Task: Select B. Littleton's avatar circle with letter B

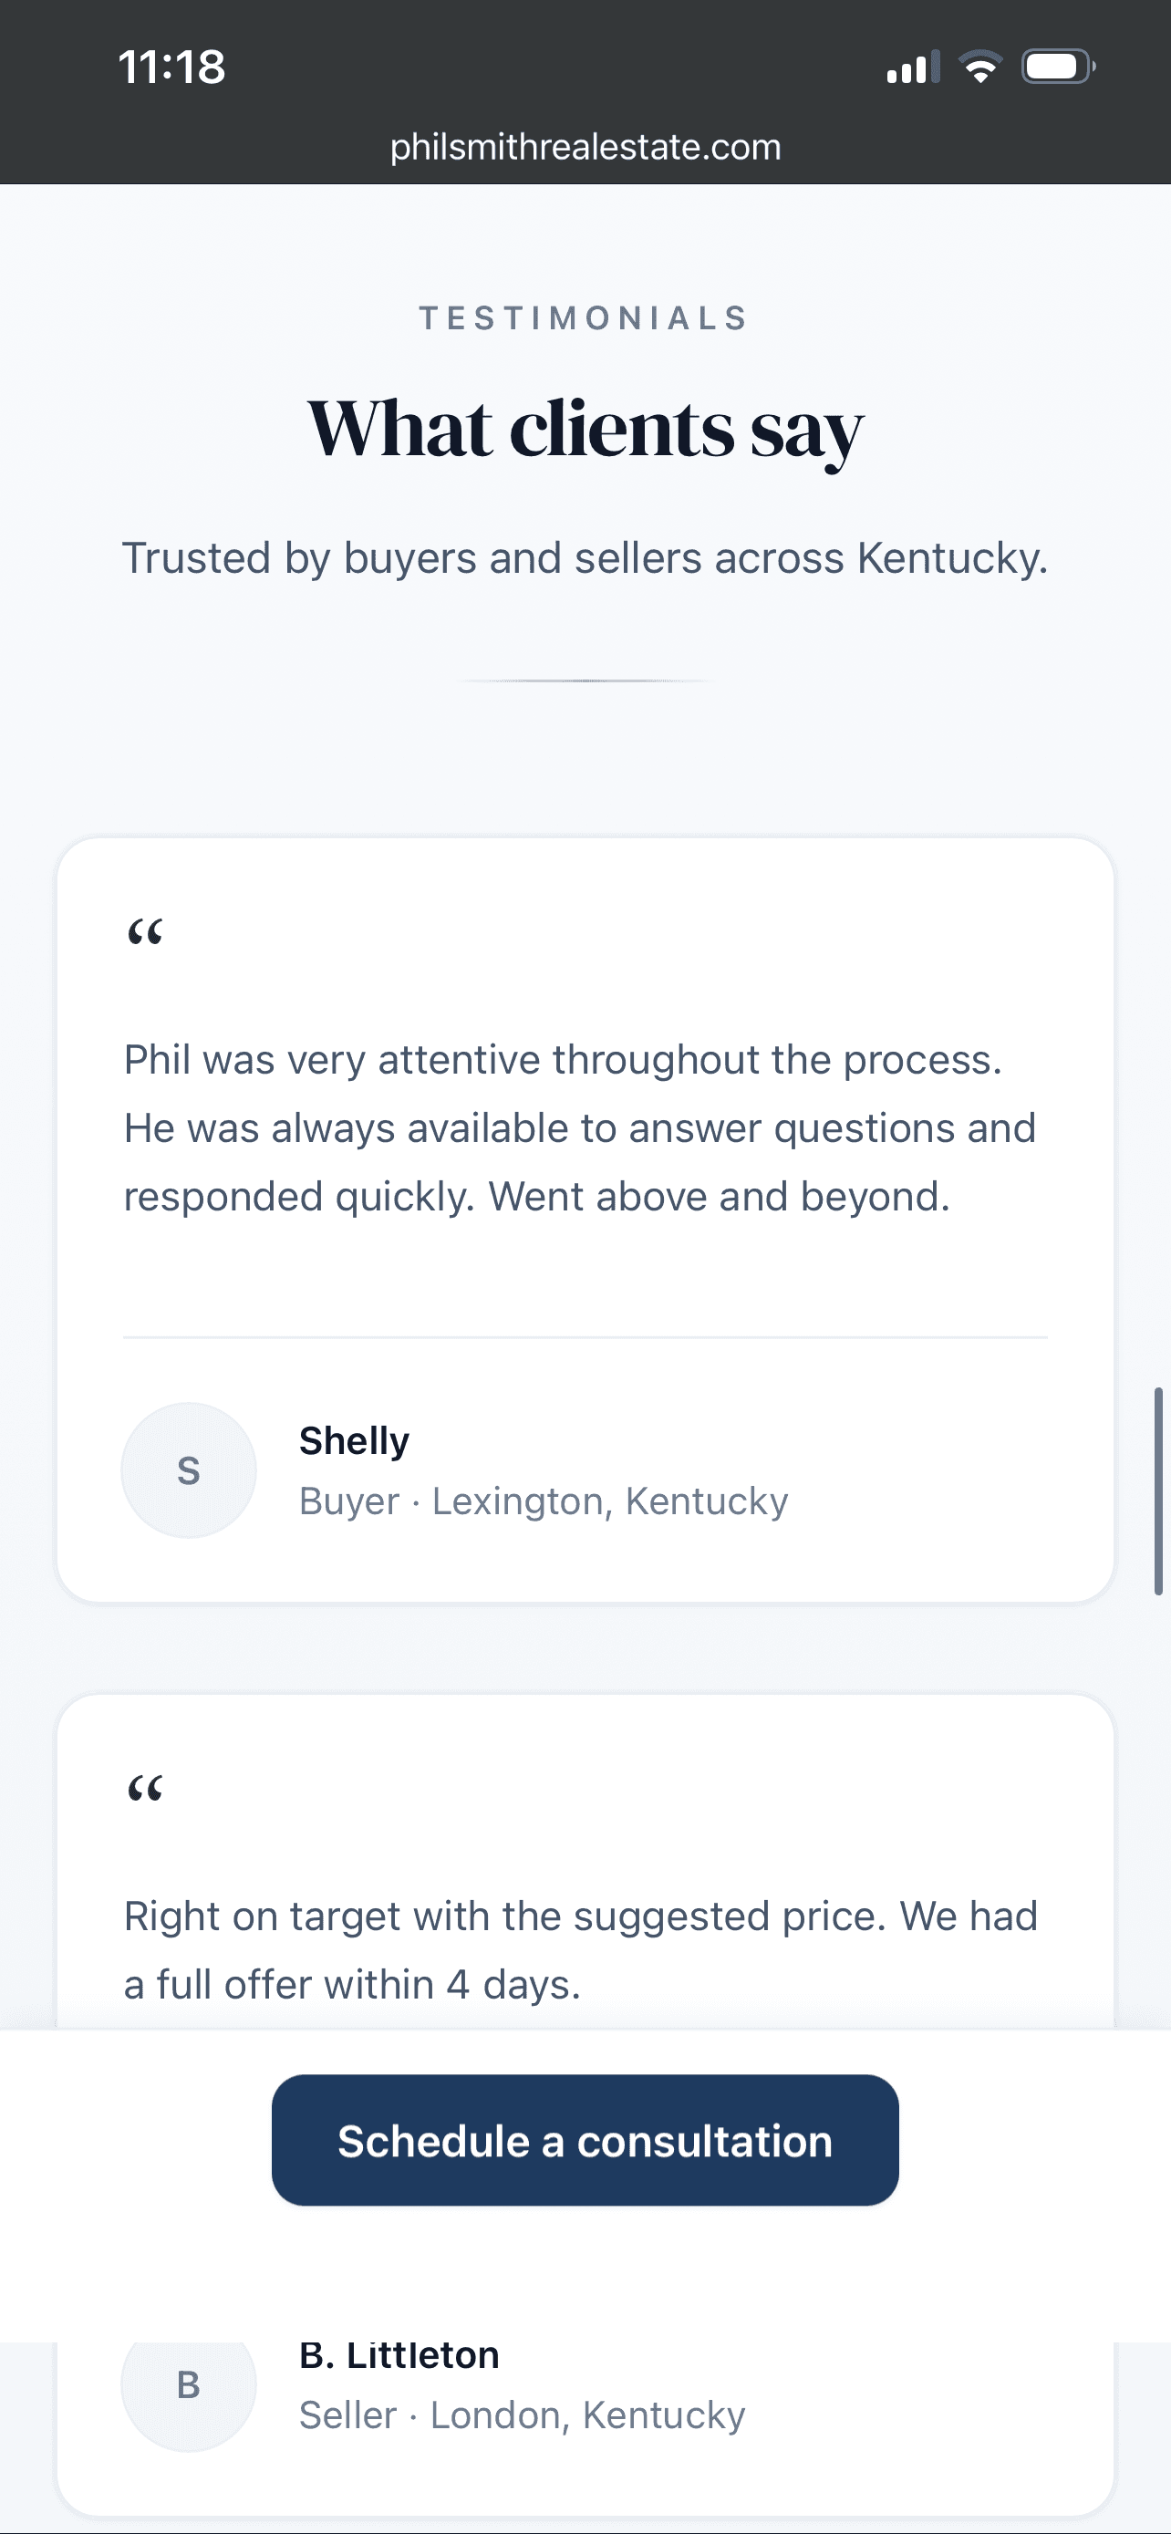Action: coord(188,2384)
